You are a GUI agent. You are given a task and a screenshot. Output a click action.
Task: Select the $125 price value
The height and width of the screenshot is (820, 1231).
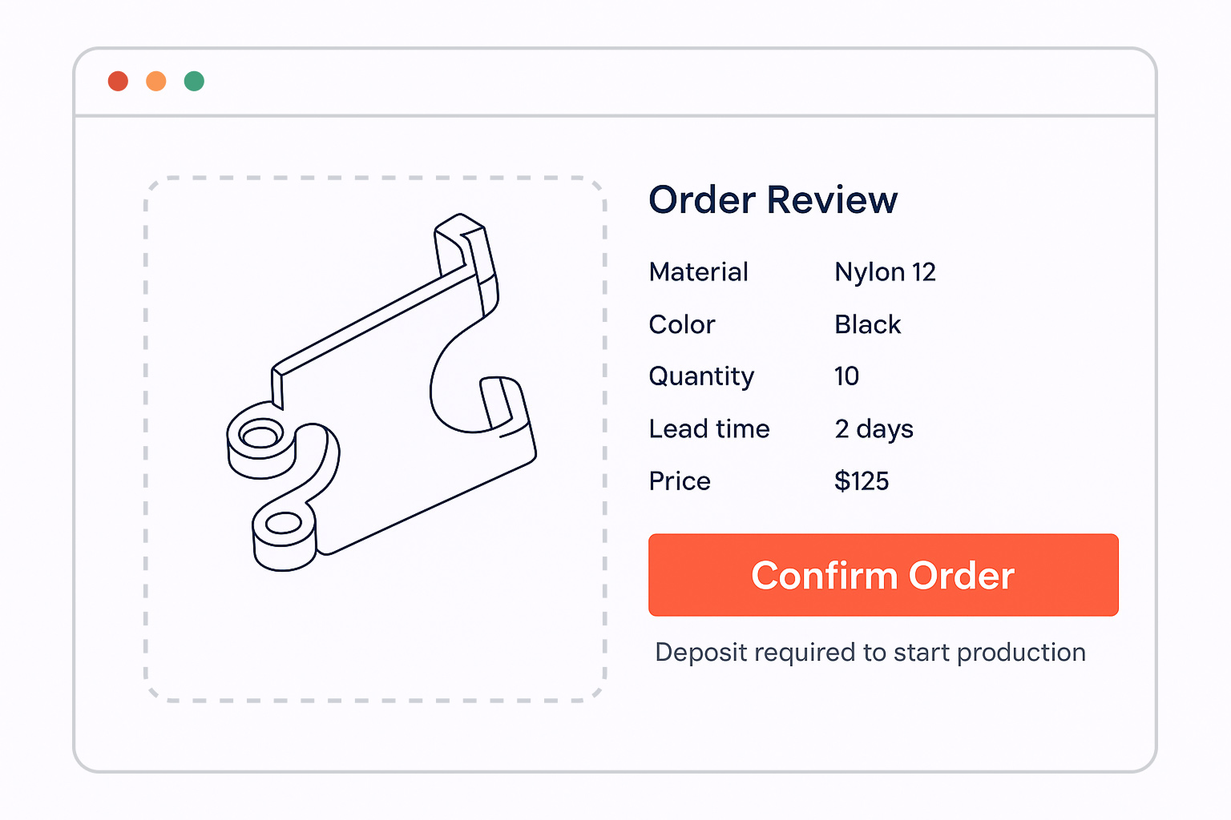[862, 481]
